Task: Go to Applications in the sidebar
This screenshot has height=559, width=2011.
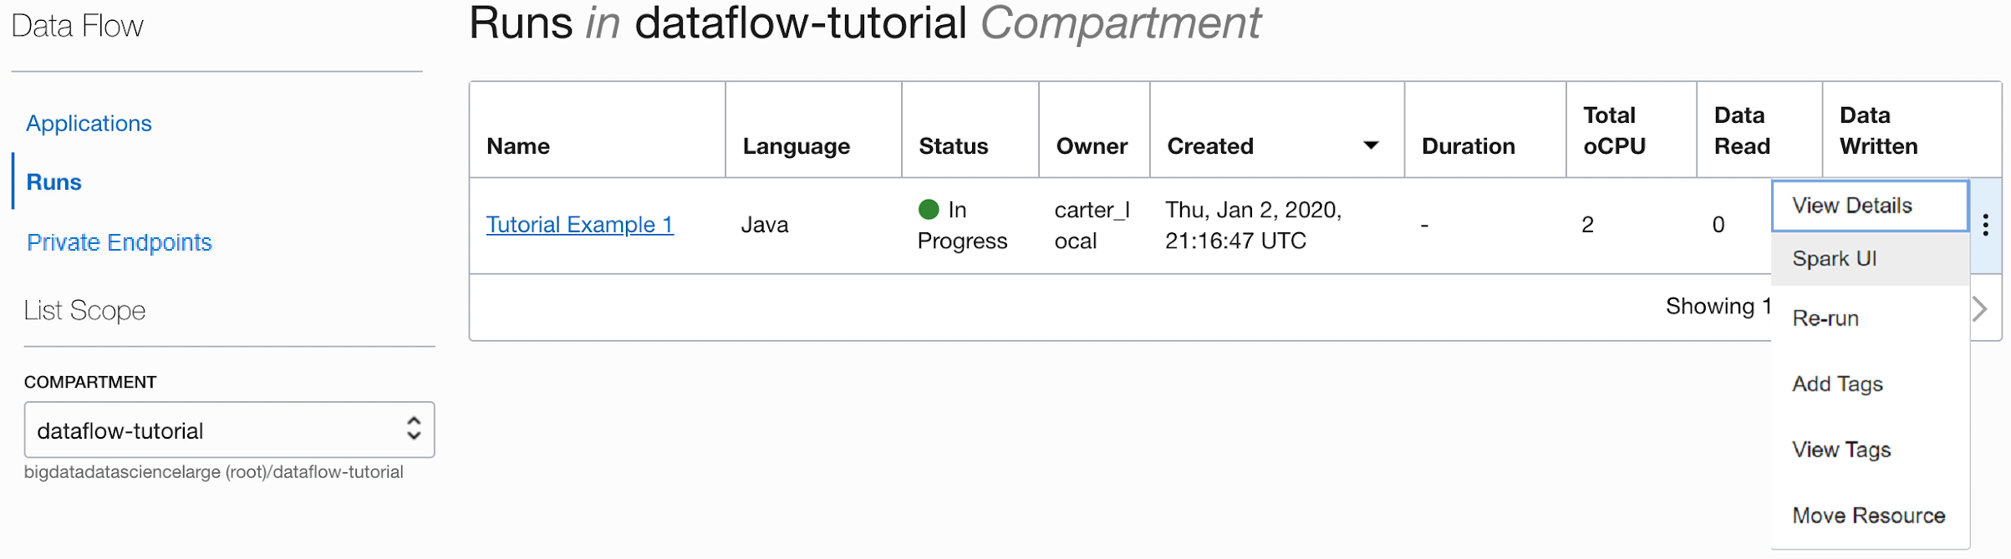Action: point(89,124)
